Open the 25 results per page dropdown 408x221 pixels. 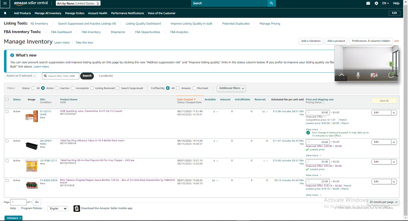pos(383,202)
